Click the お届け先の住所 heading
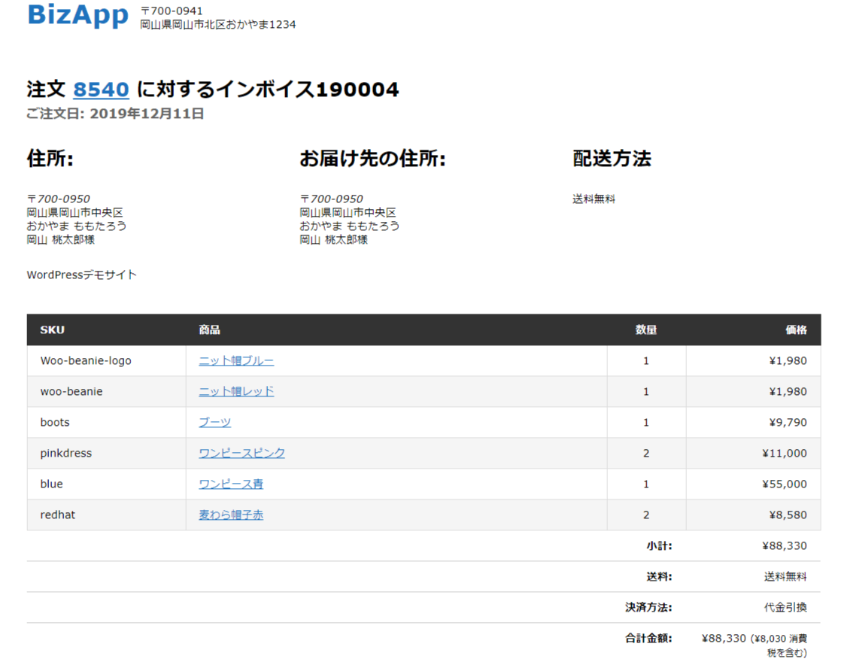The width and height of the screenshot is (850, 668). click(x=372, y=159)
